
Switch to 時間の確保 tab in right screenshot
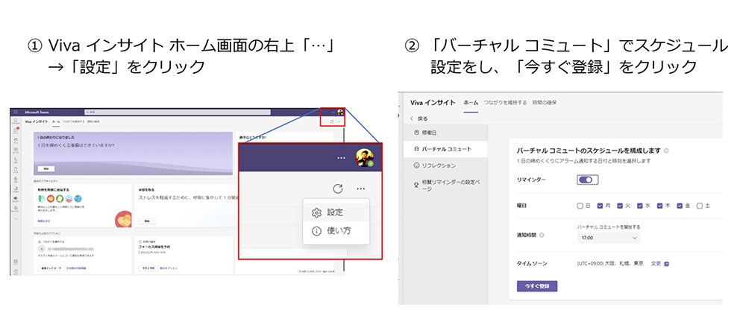pos(545,103)
